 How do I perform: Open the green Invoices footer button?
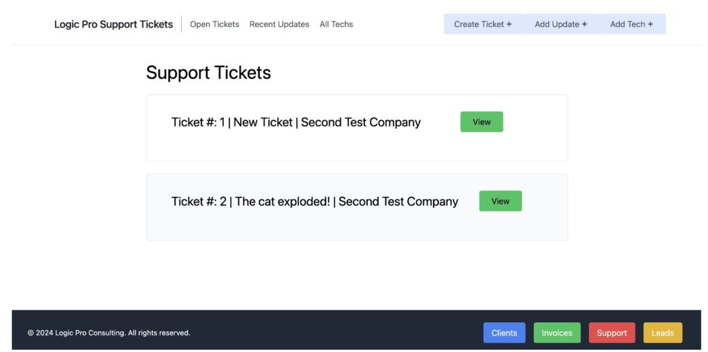(557, 333)
